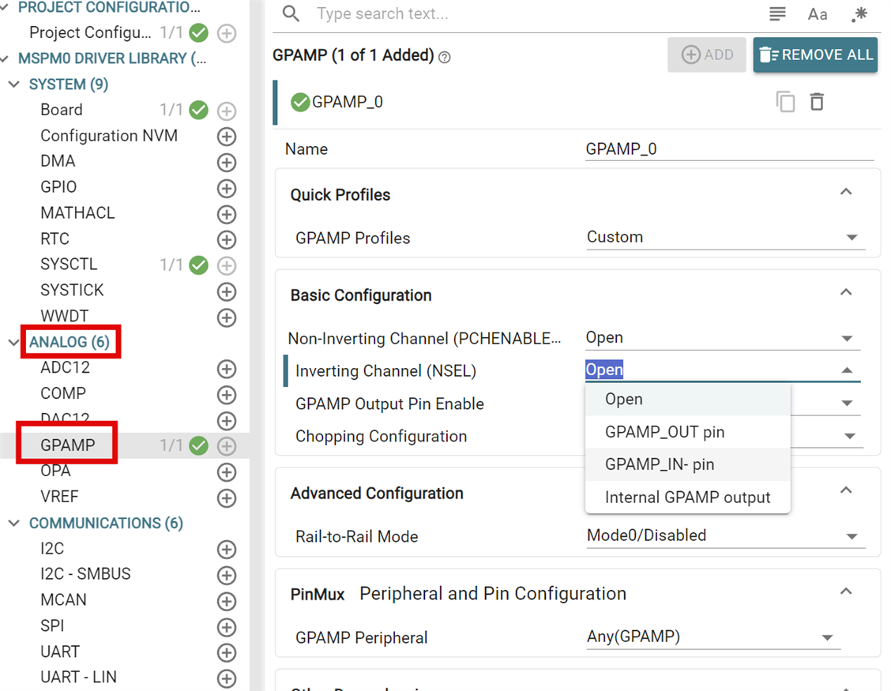Add a SYSTICK instance

227,291
